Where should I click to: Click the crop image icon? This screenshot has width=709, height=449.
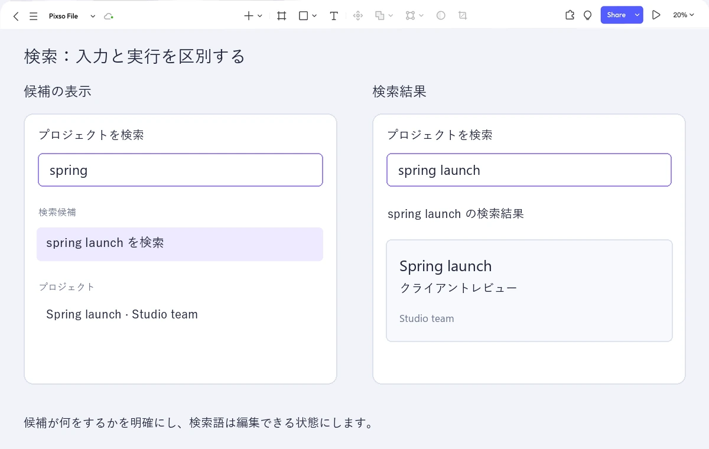coord(463,16)
